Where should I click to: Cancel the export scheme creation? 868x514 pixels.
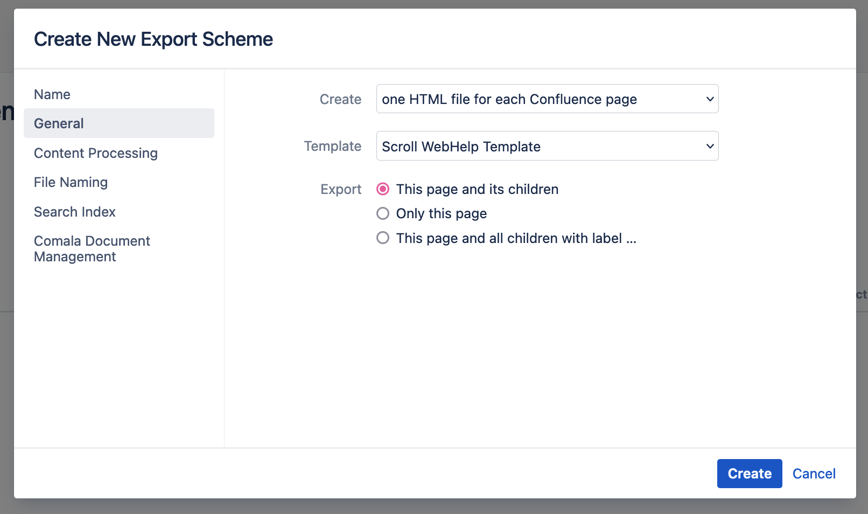pos(814,473)
